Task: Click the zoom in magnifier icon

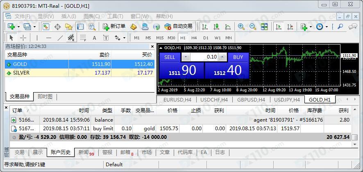Action: coord(241,27)
